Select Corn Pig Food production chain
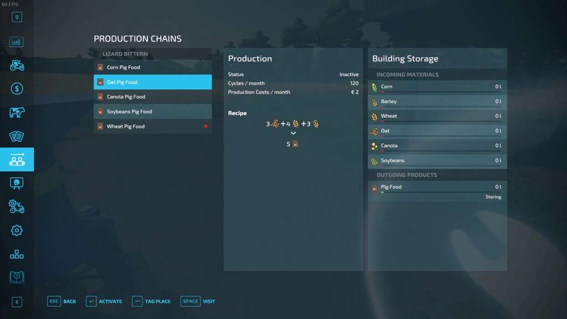The height and width of the screenshot is (319, 567). point(152,68)
